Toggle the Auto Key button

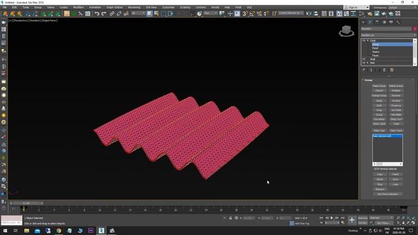[362, 218]
